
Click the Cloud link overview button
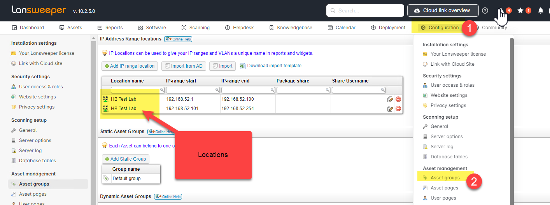click(443, 11)
